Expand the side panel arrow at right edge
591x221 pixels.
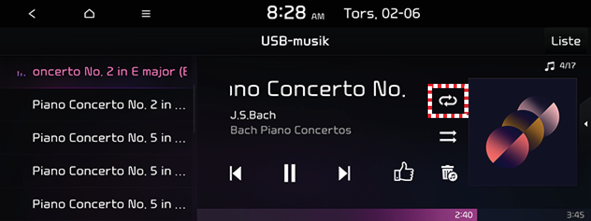[x=585, y=124]
